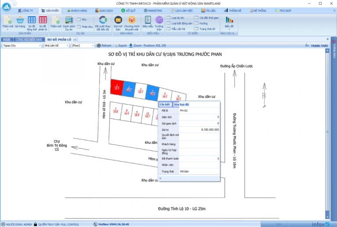This screenshot has height=227, width=337.
Task: Open the Trường trộn icon
Action: [x=159, y=20]
